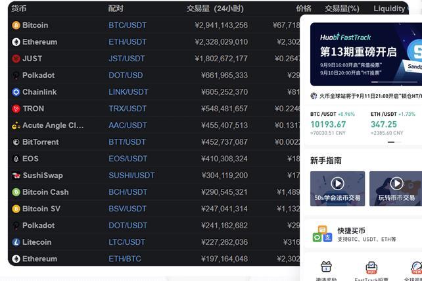The width and height of the screenshot is (422, 281).
Task: Click the ¥197,164,048 volume cell
Action: click(x=224, y=259)
